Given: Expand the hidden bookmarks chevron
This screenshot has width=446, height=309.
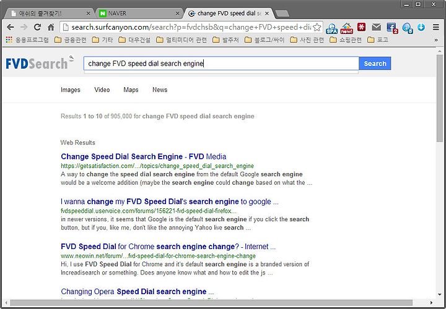Looking at the screenshot, I should (436, 40).
